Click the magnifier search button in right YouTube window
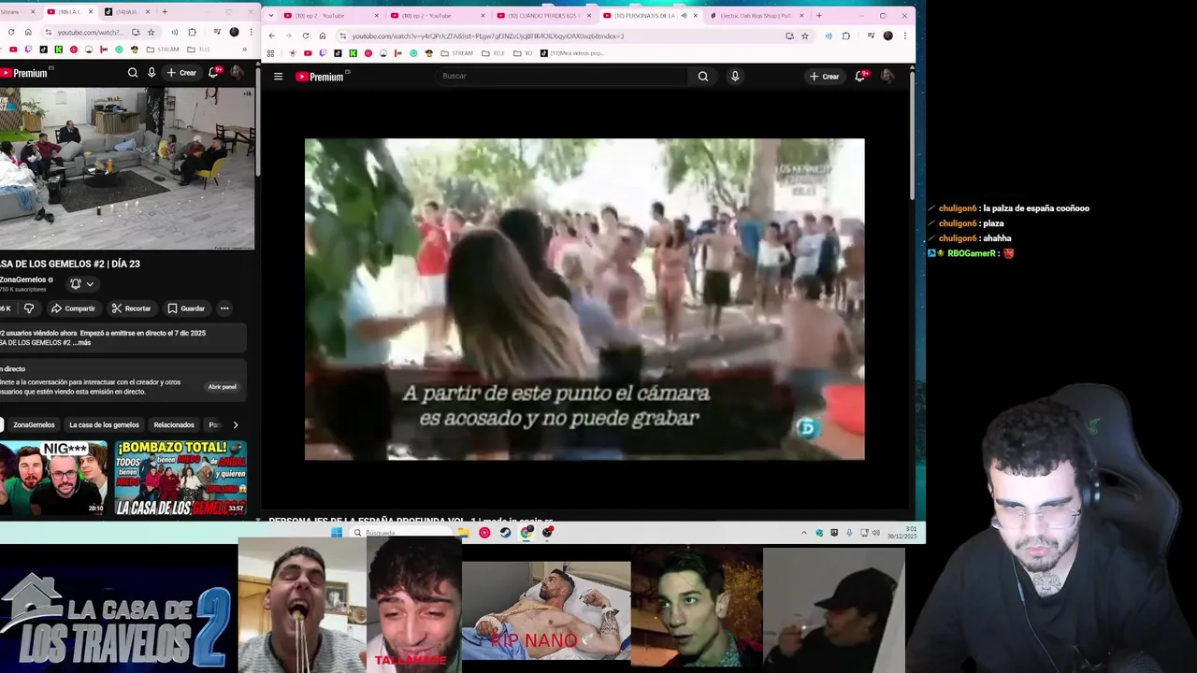Viewport: 1197px width, 673px height. [x=702, y=77]
